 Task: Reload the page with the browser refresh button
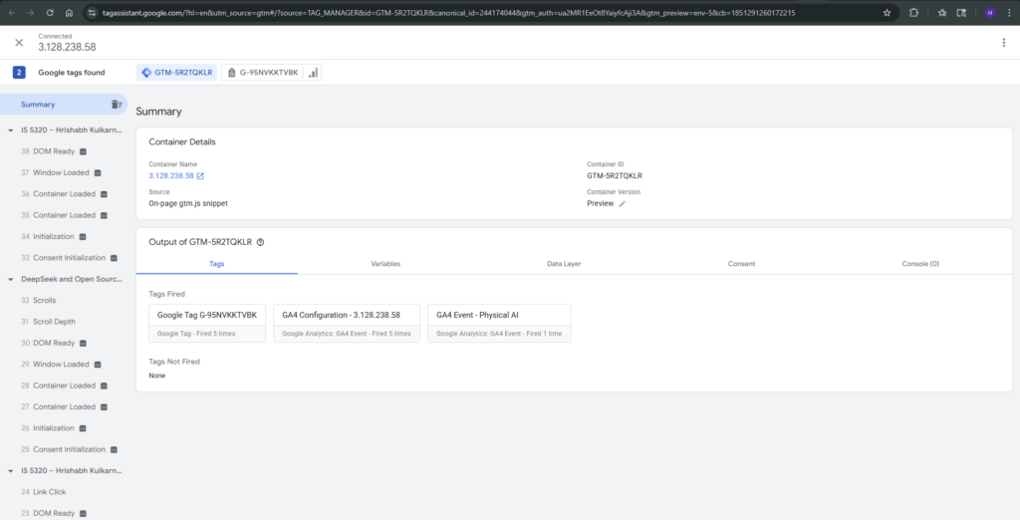coord(50,13)
